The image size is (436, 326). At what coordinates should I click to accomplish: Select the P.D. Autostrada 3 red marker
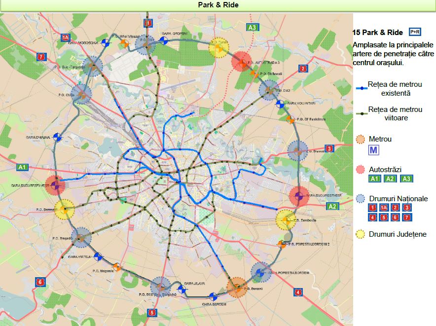click(x=242, y=62)
